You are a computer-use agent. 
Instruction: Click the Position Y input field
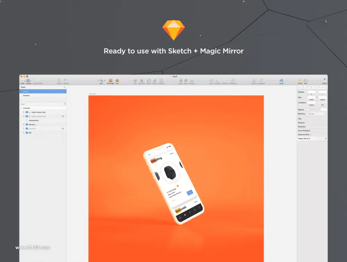tap(322, 92)
